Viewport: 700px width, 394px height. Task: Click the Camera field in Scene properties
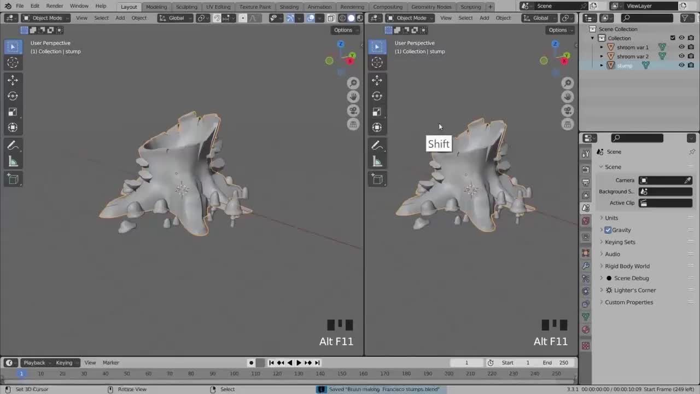(666, 180)
